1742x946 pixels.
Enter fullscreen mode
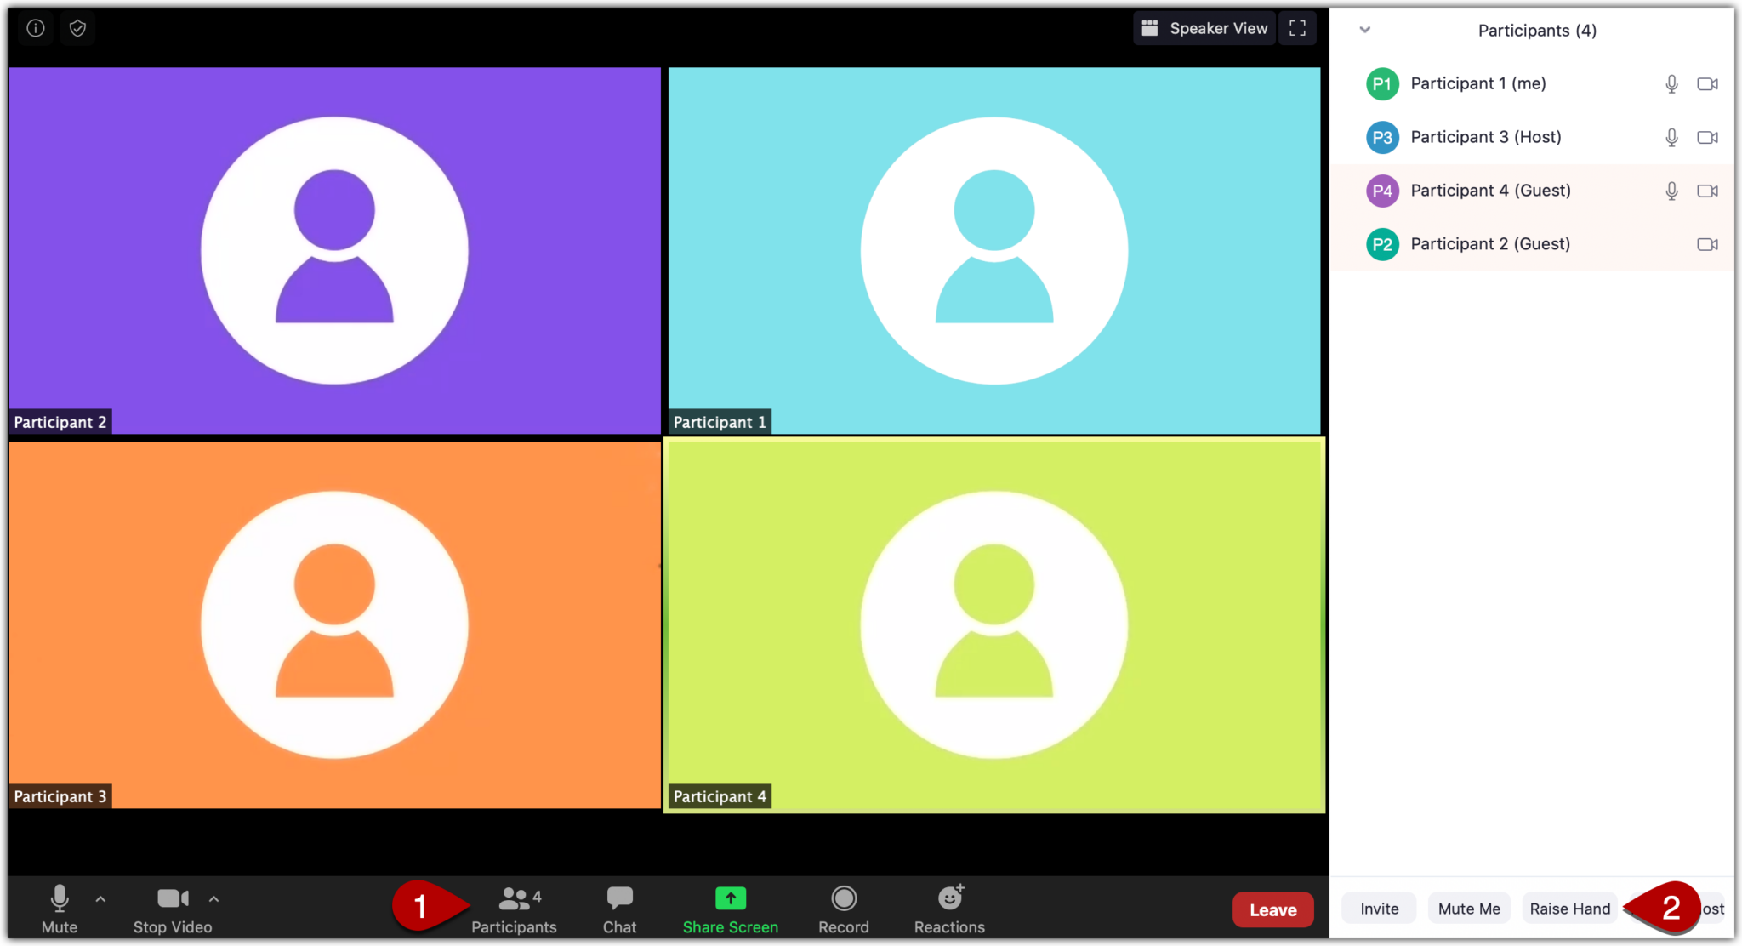(x=1297, y=27)
